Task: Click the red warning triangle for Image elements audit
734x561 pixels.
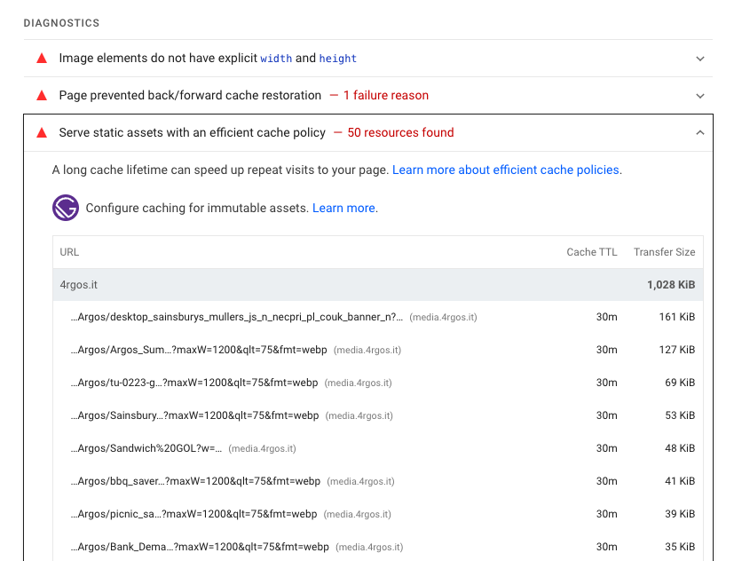Action: 42,58
